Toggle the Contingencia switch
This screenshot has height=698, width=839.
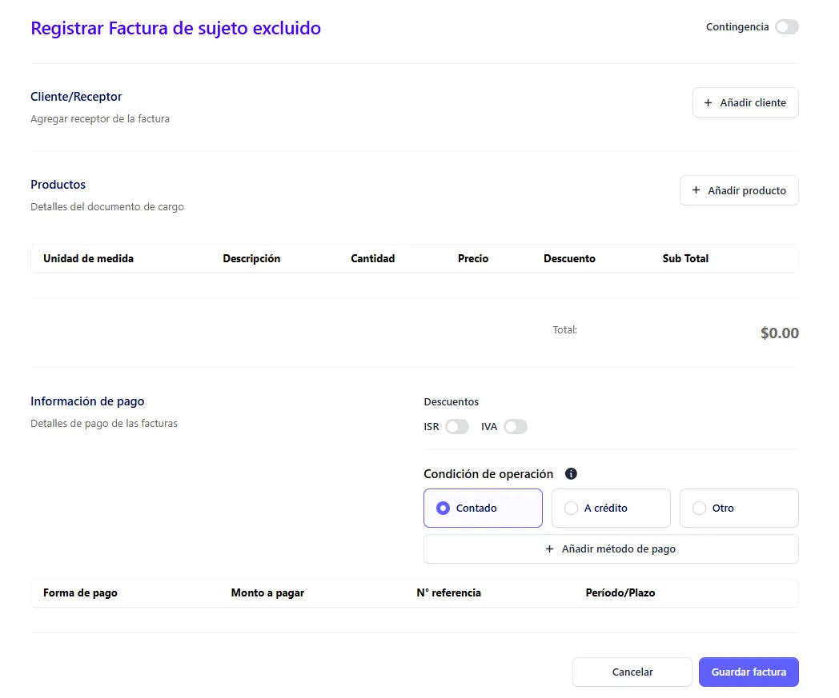pos(786,27)
